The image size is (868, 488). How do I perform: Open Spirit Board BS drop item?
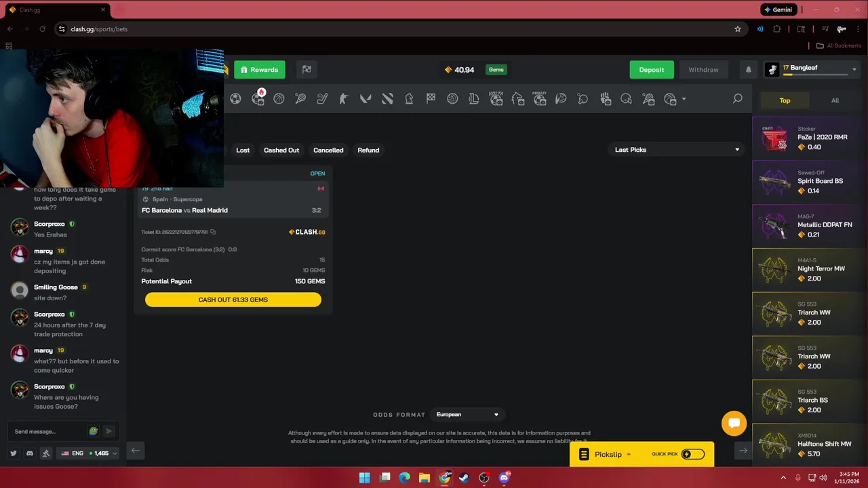click(x=810, y=182)
